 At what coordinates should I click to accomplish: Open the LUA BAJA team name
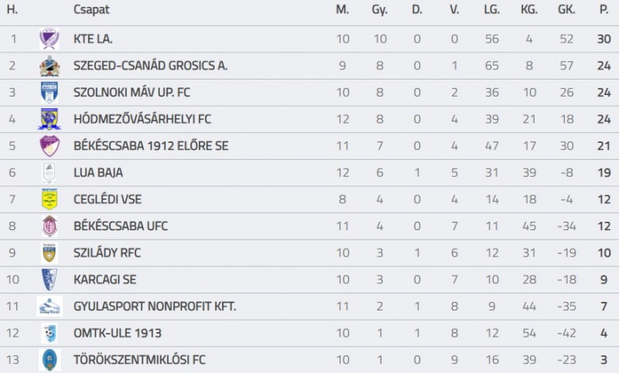(98, 172)
